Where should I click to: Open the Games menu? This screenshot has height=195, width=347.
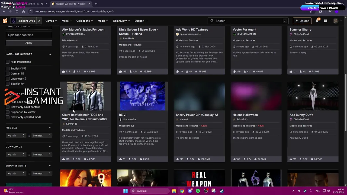coord(51,21)
